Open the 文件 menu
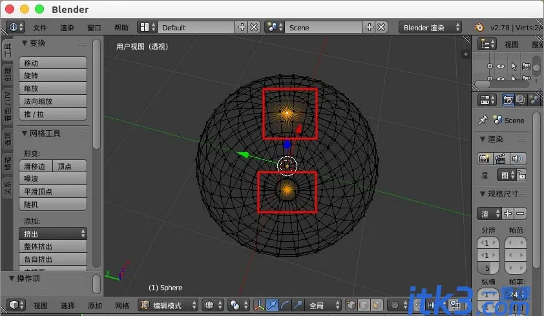This screenshot has width=544, height=316. pos(40,27)
